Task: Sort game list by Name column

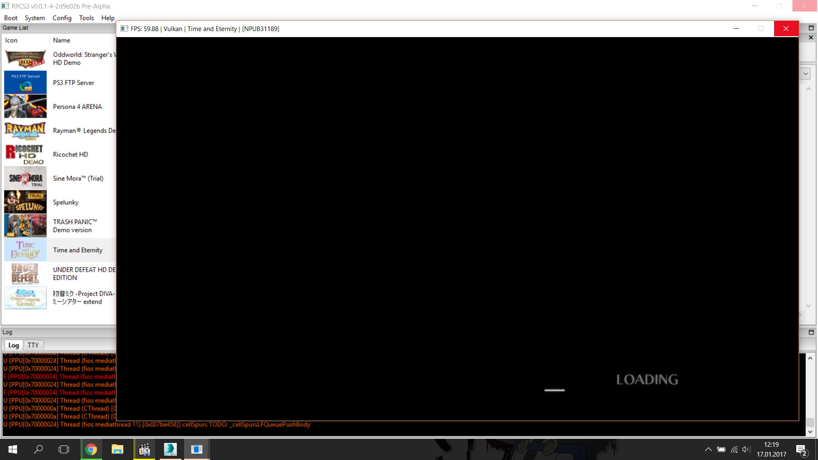Action: coord(62,40)
